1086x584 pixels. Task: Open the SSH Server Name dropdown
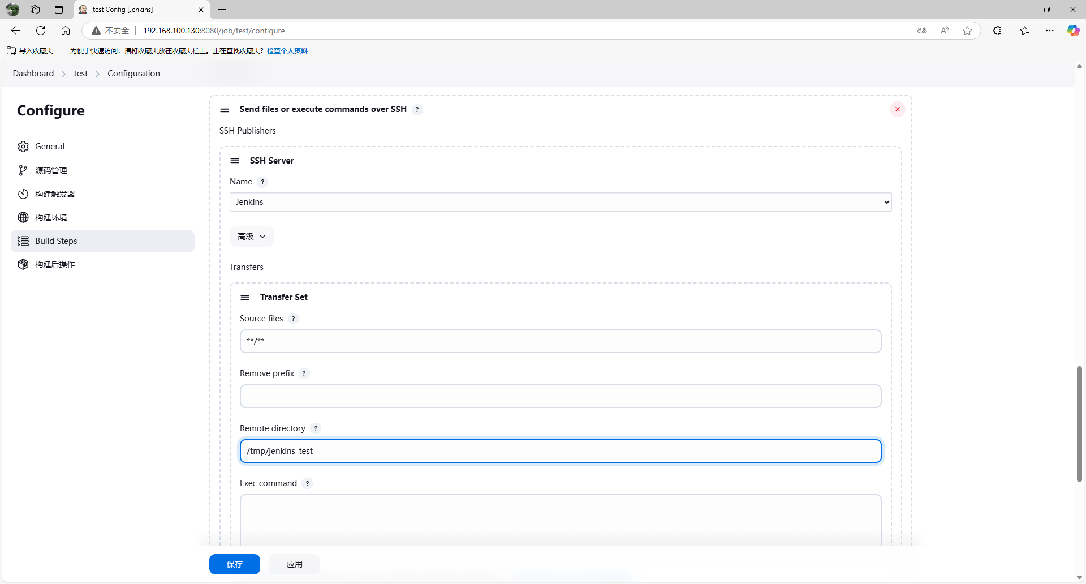coord(560,202)
